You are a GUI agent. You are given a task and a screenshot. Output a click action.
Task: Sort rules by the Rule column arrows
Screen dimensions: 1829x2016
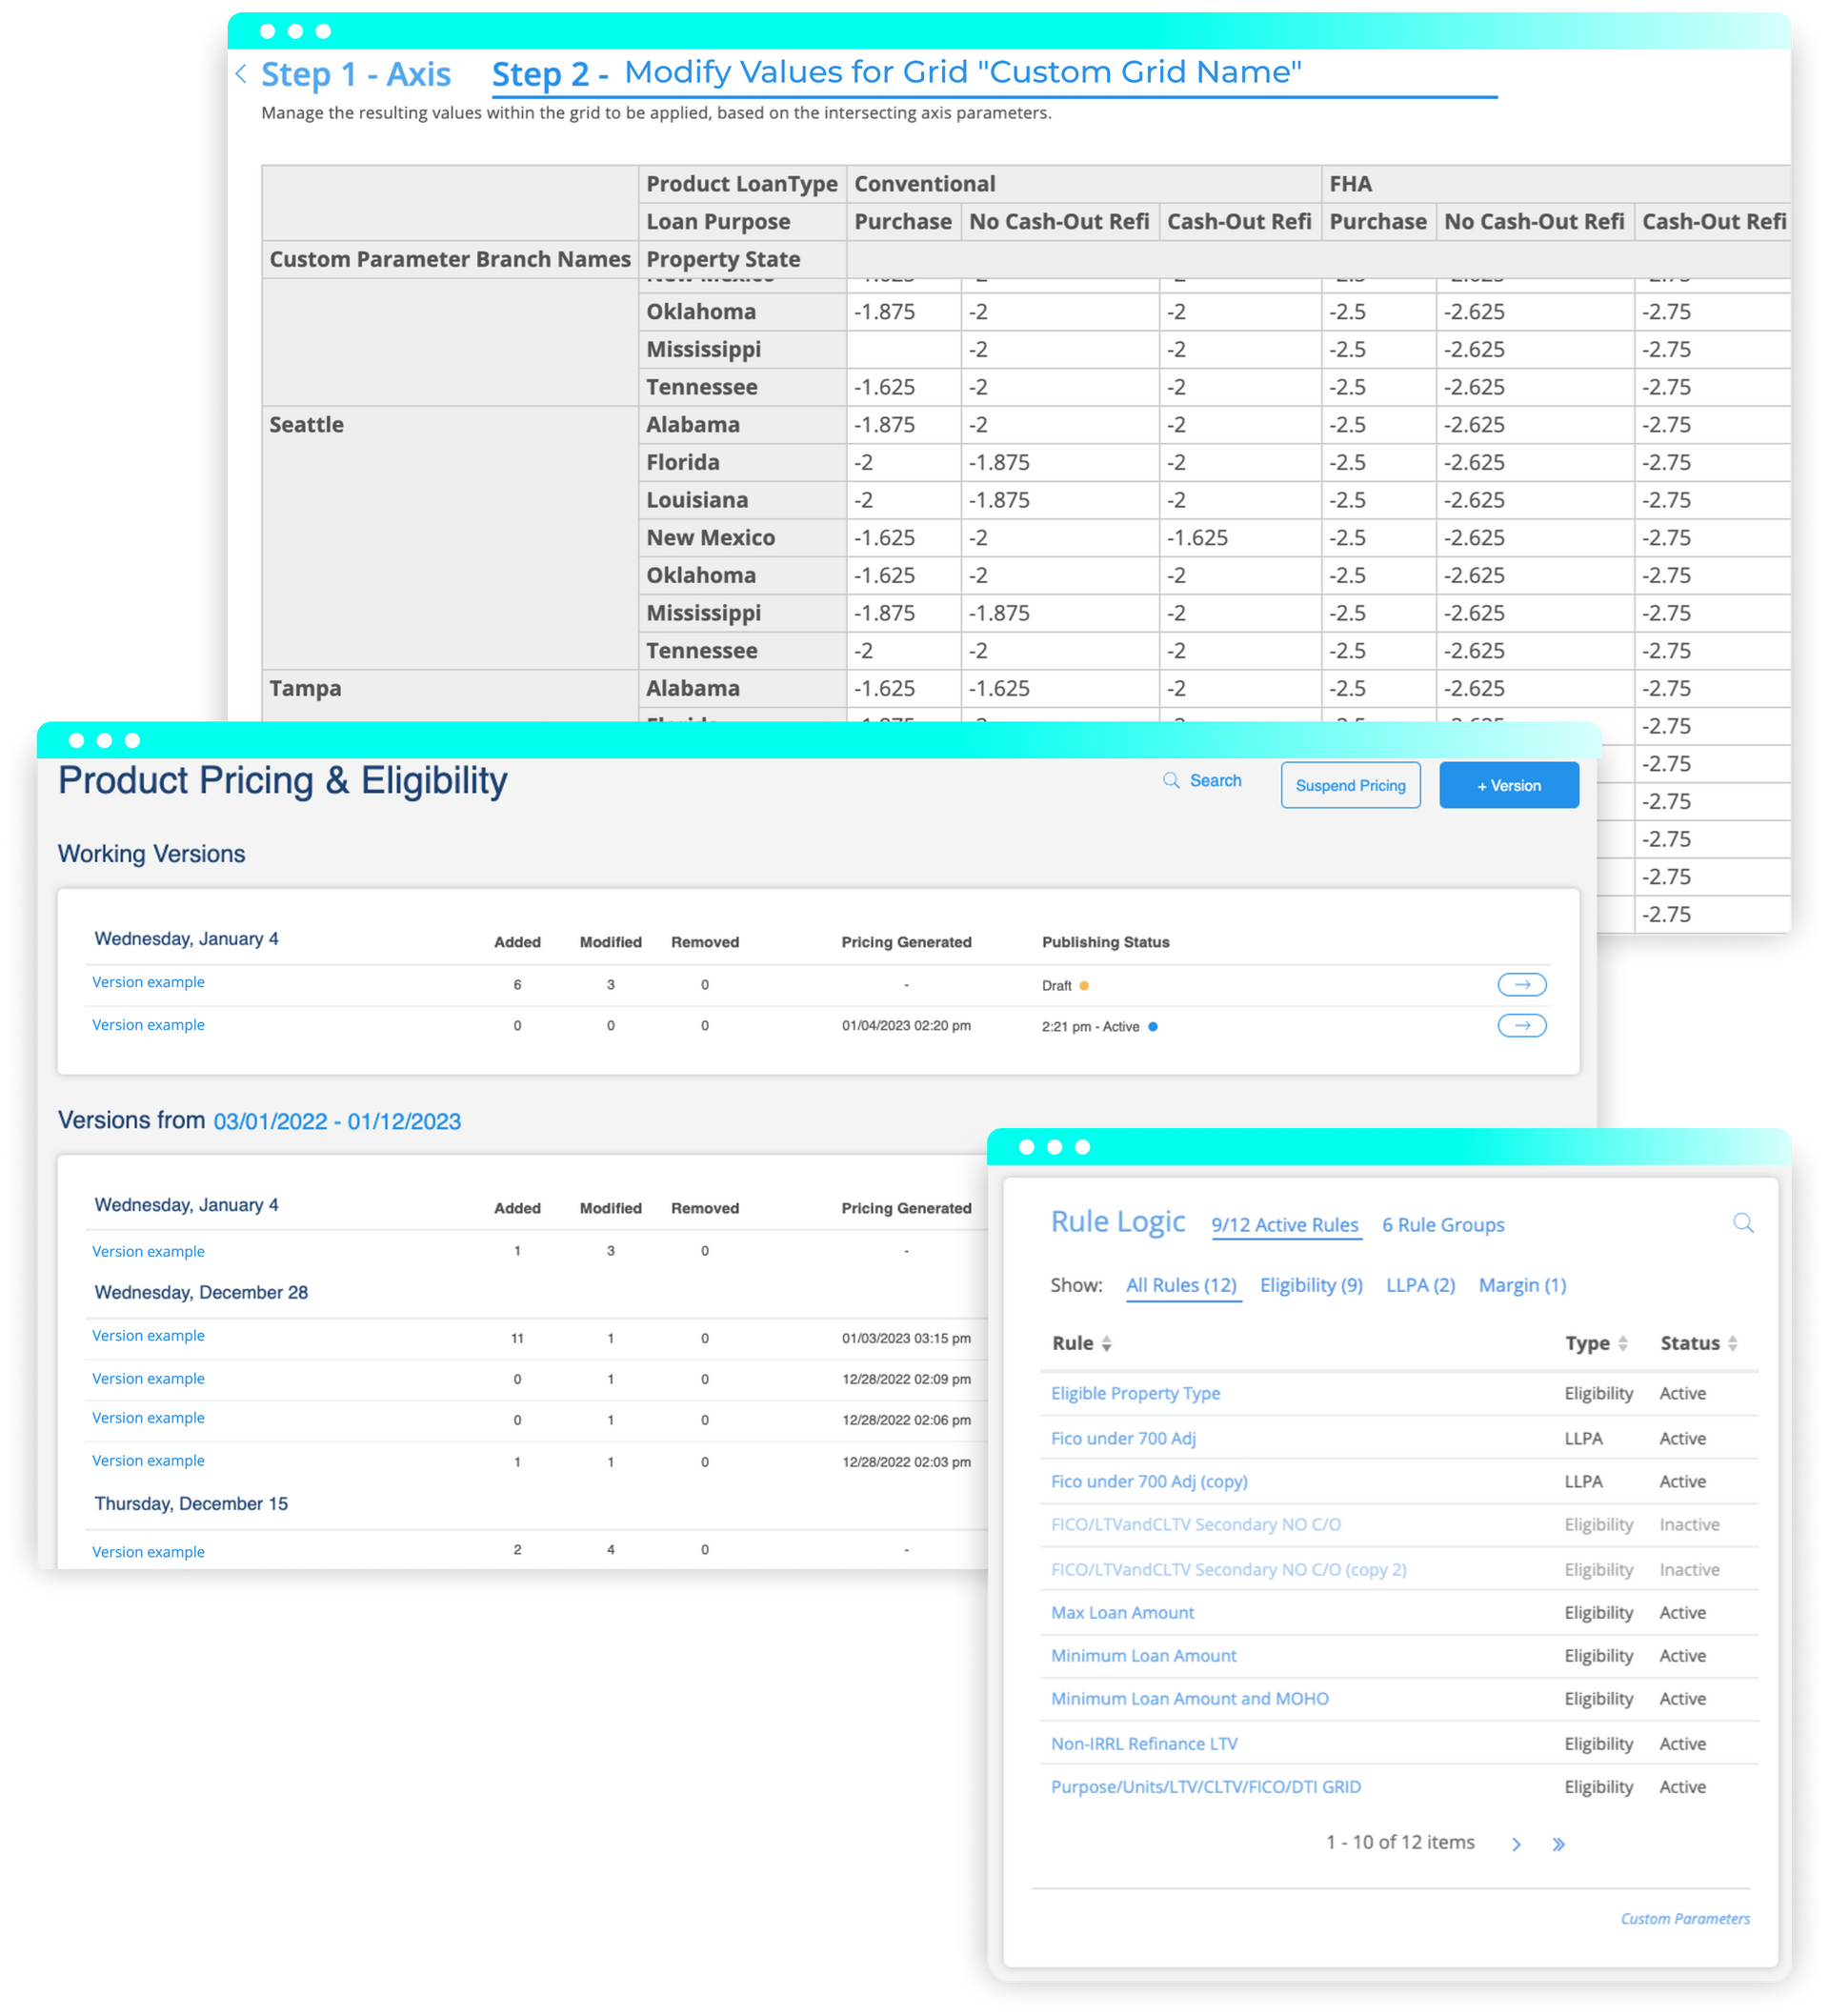click(1106, 1344)
